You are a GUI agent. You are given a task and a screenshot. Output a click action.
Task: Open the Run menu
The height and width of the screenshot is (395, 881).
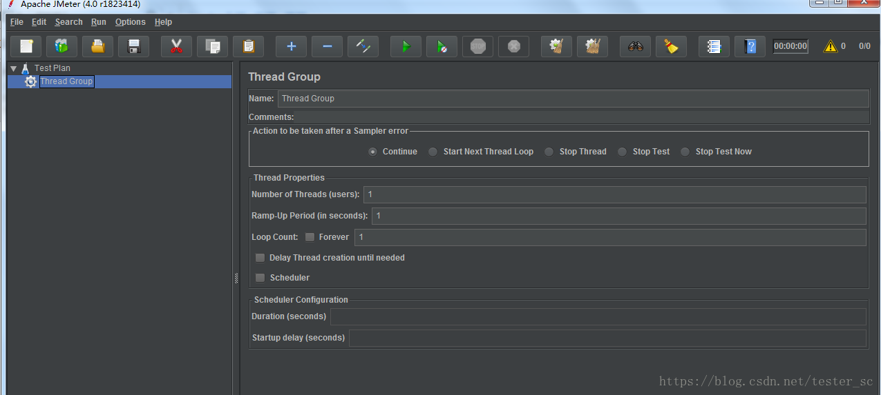pos(99,22)
